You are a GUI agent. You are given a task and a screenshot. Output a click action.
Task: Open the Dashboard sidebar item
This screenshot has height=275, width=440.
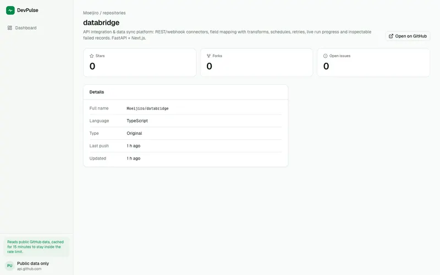click(36, 28)
